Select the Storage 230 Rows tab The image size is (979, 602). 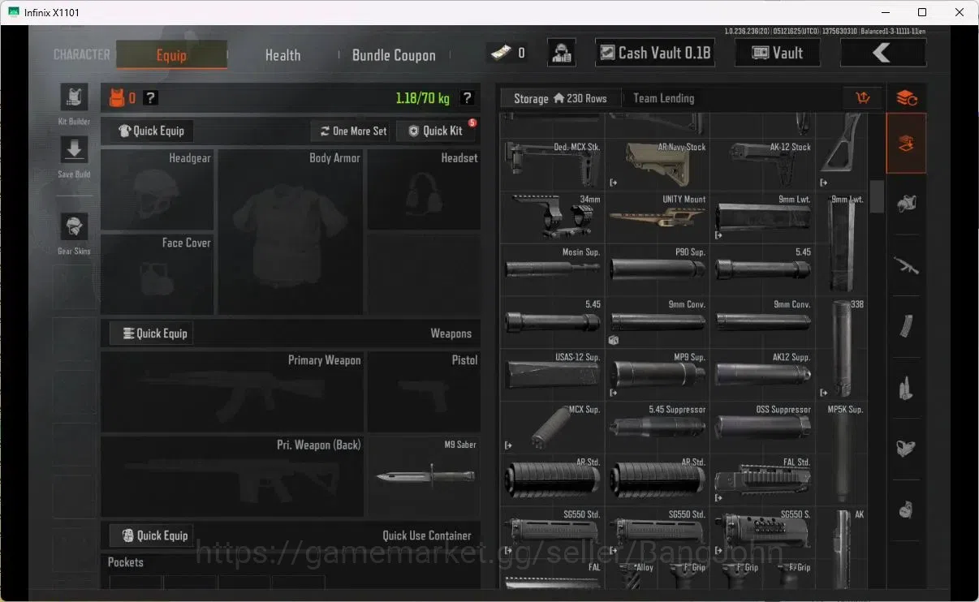point(560,98)
